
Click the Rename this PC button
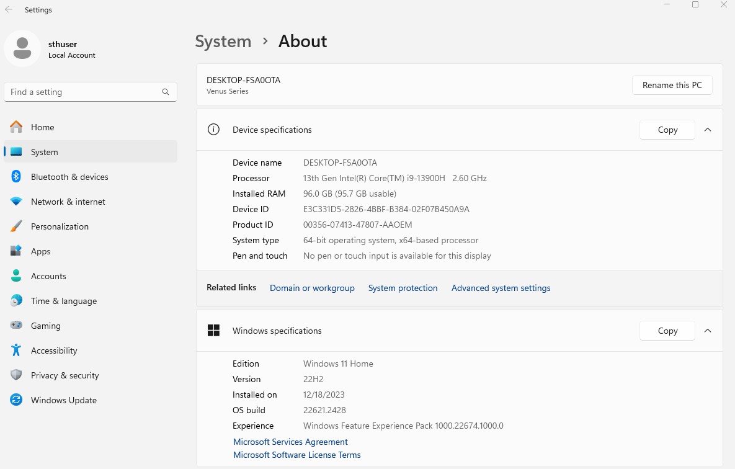(672, 85)
